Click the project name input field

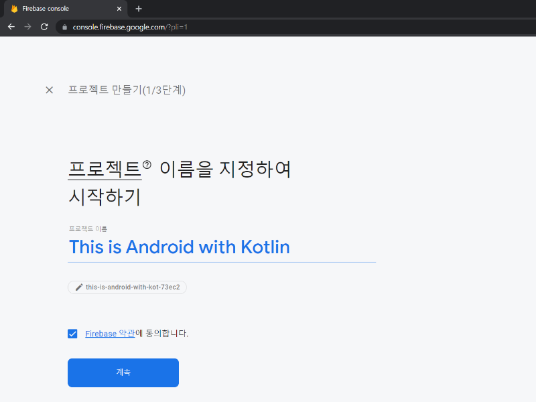point(222,247)
